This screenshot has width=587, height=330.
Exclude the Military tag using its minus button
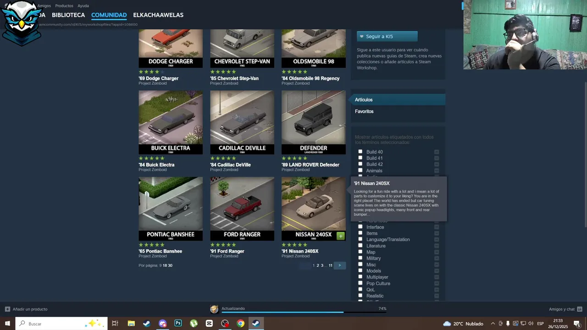pyautogui.click(x=437, y=258)
